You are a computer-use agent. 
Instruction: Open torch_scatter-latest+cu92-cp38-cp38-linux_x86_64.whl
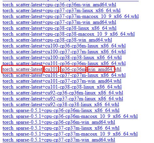click(x=61, y=104)
